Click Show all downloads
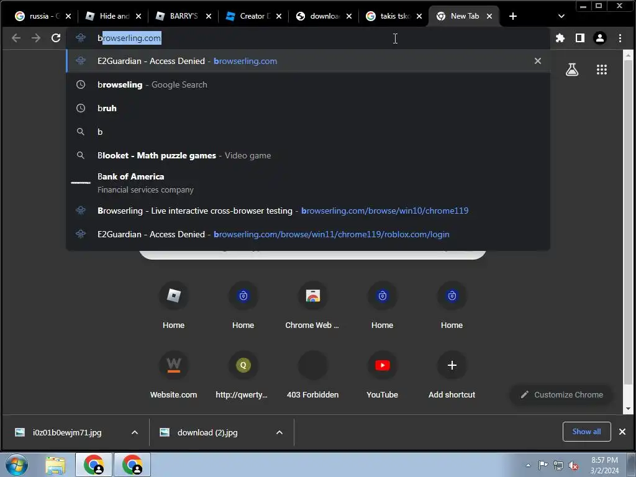 point(586,432)
